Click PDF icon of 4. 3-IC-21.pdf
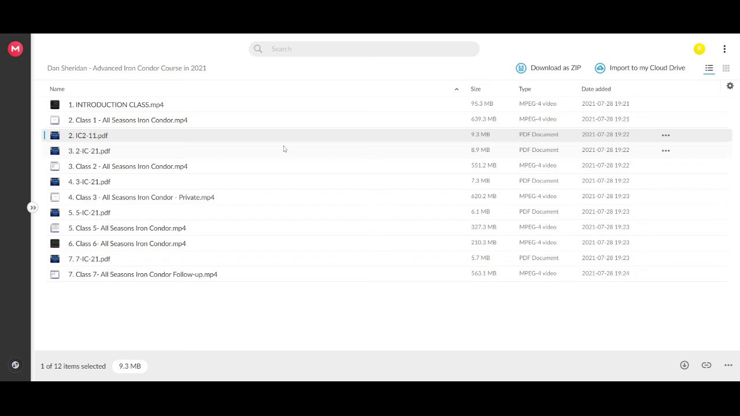This screenshot has width=740, height=416. pyautogui.click(x=55, y=181)
